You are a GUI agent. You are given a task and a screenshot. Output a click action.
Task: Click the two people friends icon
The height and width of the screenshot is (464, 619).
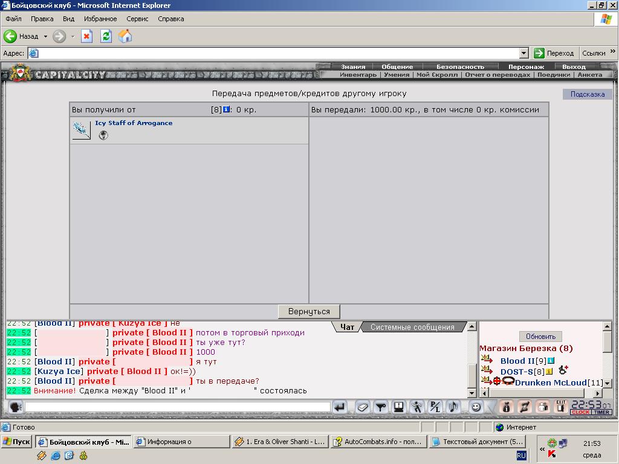pos(543,407)
